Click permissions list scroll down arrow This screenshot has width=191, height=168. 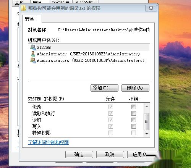(x=147, y=134)
